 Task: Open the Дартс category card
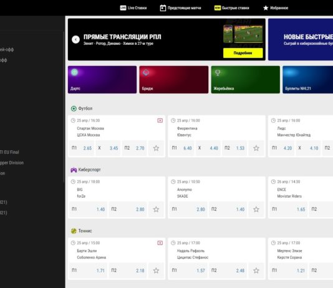pos(102,80)
